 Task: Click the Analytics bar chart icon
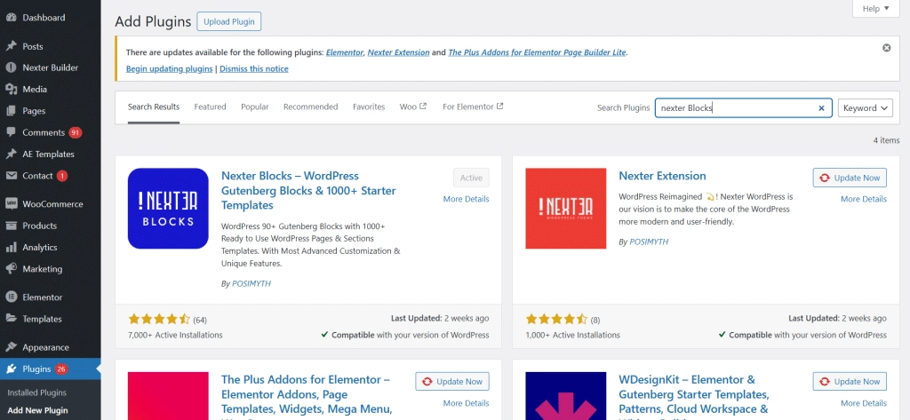[12, 248]
